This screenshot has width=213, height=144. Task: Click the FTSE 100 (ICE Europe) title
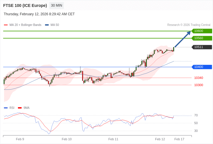coord(25,5)
